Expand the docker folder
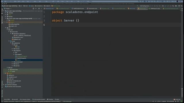 5,17
